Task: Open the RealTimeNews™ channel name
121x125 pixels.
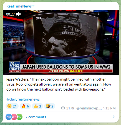Action: point(21,6)
